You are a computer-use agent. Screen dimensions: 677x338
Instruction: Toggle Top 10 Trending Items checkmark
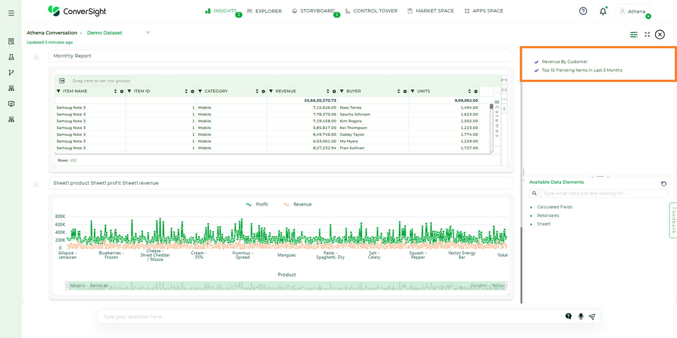pyautogui.click(x=536, y=70)
